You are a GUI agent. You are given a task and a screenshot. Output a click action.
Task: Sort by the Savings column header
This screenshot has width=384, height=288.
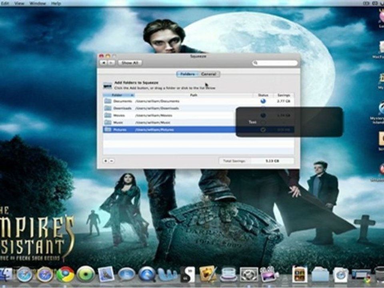tap(284, 95)
